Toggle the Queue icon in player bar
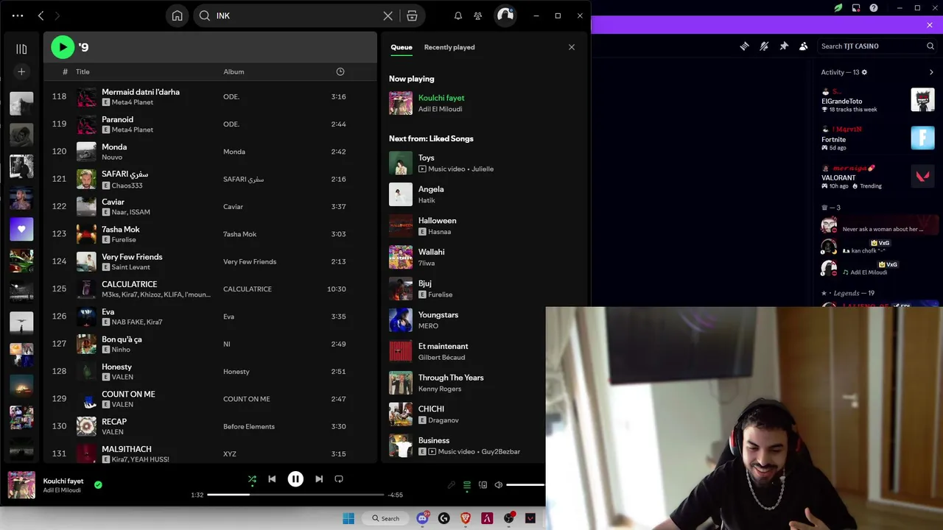Image resolution: width=943 pixels, height=530 pixels. pyautogui.click(x=467, y=485)
